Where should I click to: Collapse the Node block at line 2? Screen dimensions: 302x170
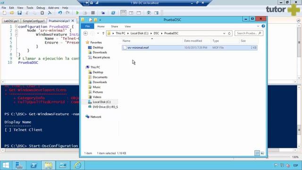(17, 31)
